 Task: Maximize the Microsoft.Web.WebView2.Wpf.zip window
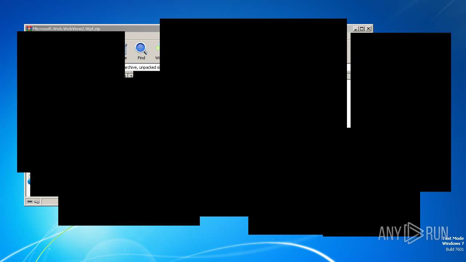tap(362, 28)
